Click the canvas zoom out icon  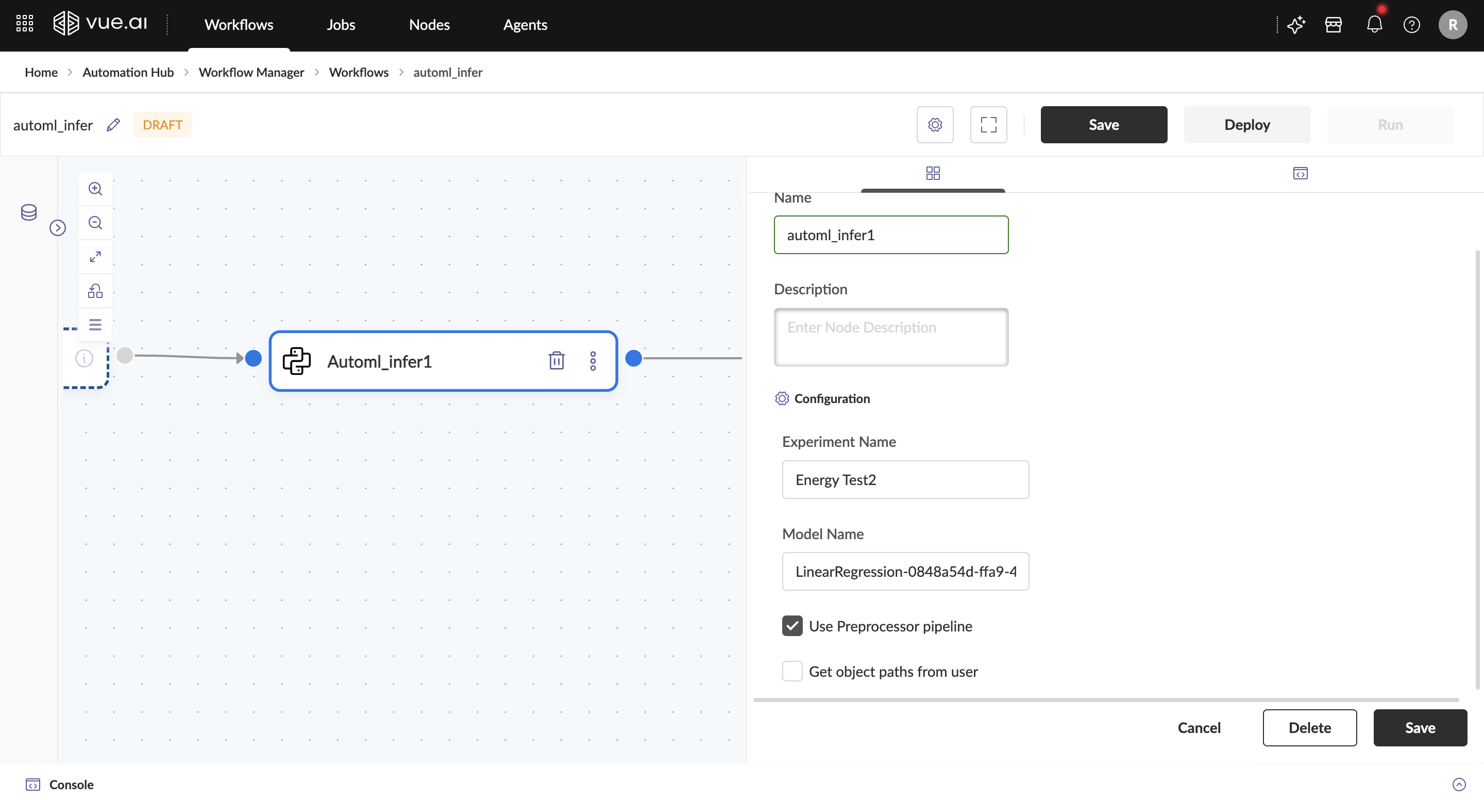[95, 223]
